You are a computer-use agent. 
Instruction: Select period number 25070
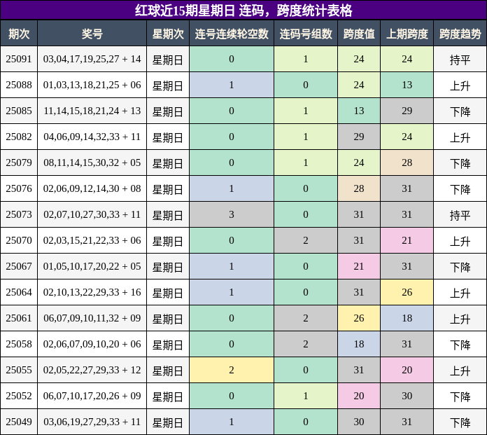coord(19,240)
